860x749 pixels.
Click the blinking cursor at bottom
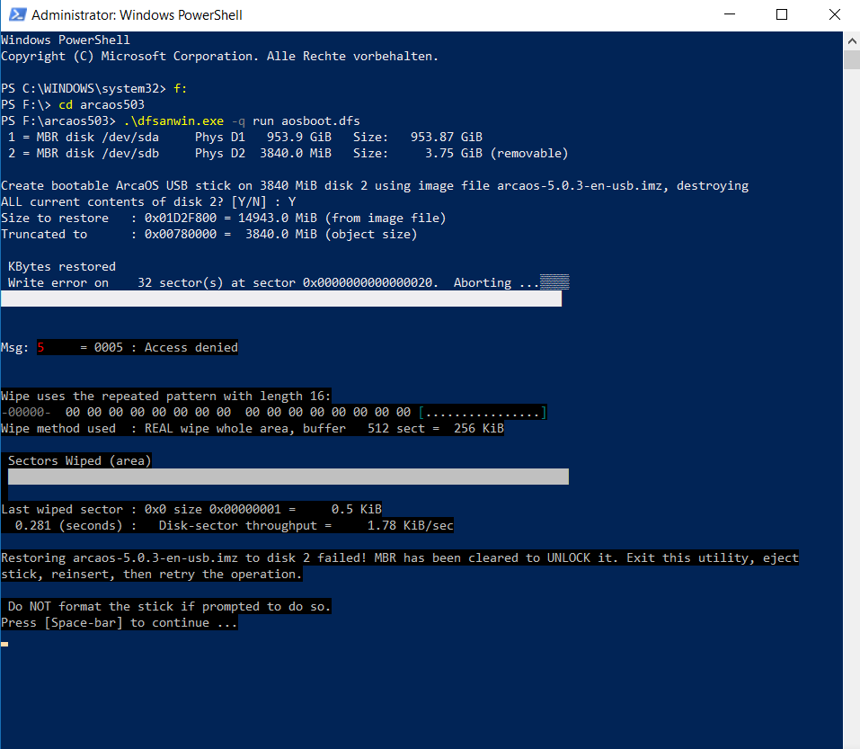4,644
